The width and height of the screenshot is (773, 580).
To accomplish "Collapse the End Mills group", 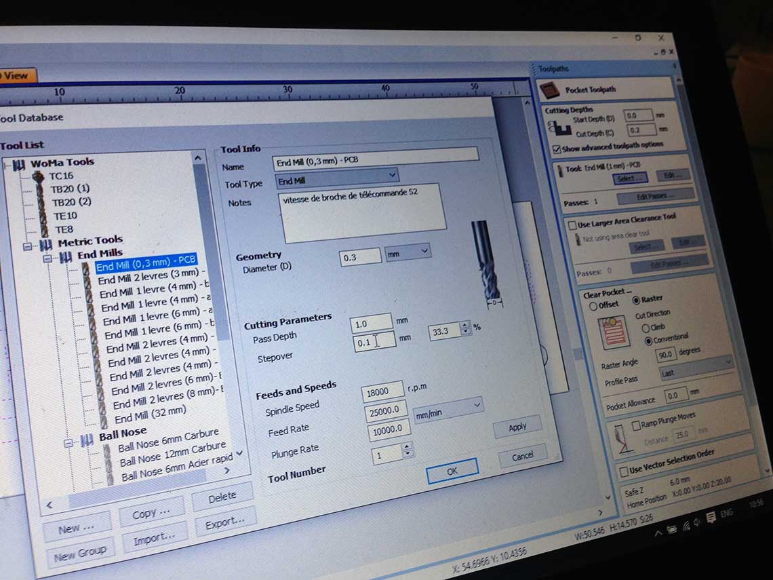I will pyautogui.click(x=47, y=258).
